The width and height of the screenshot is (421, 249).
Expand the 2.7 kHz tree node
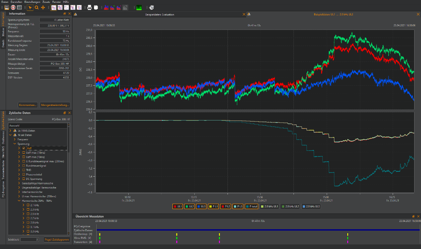tap(23, 218)
